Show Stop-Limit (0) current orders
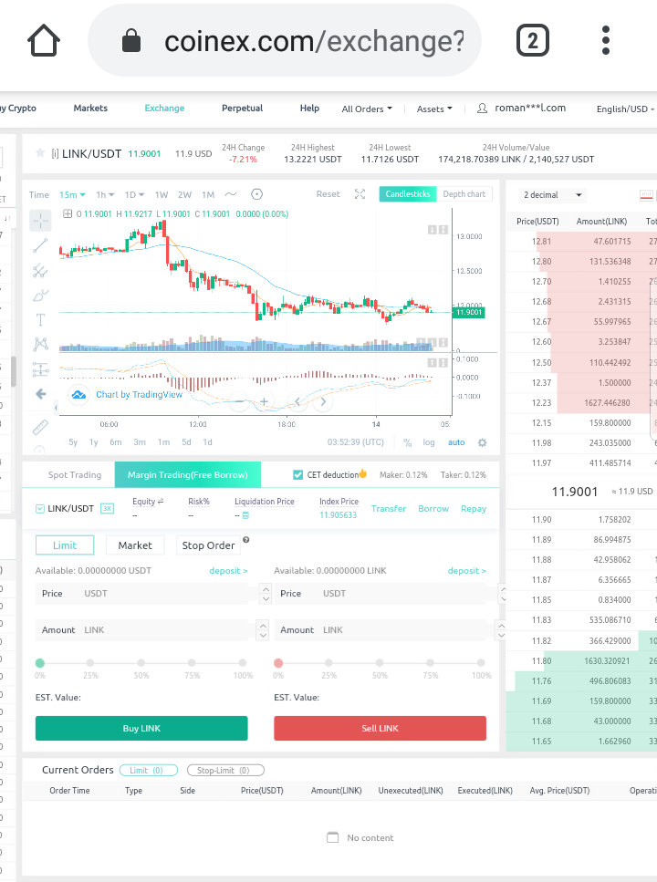This screenshot has height=882, width=657. (x=225, y=771)
